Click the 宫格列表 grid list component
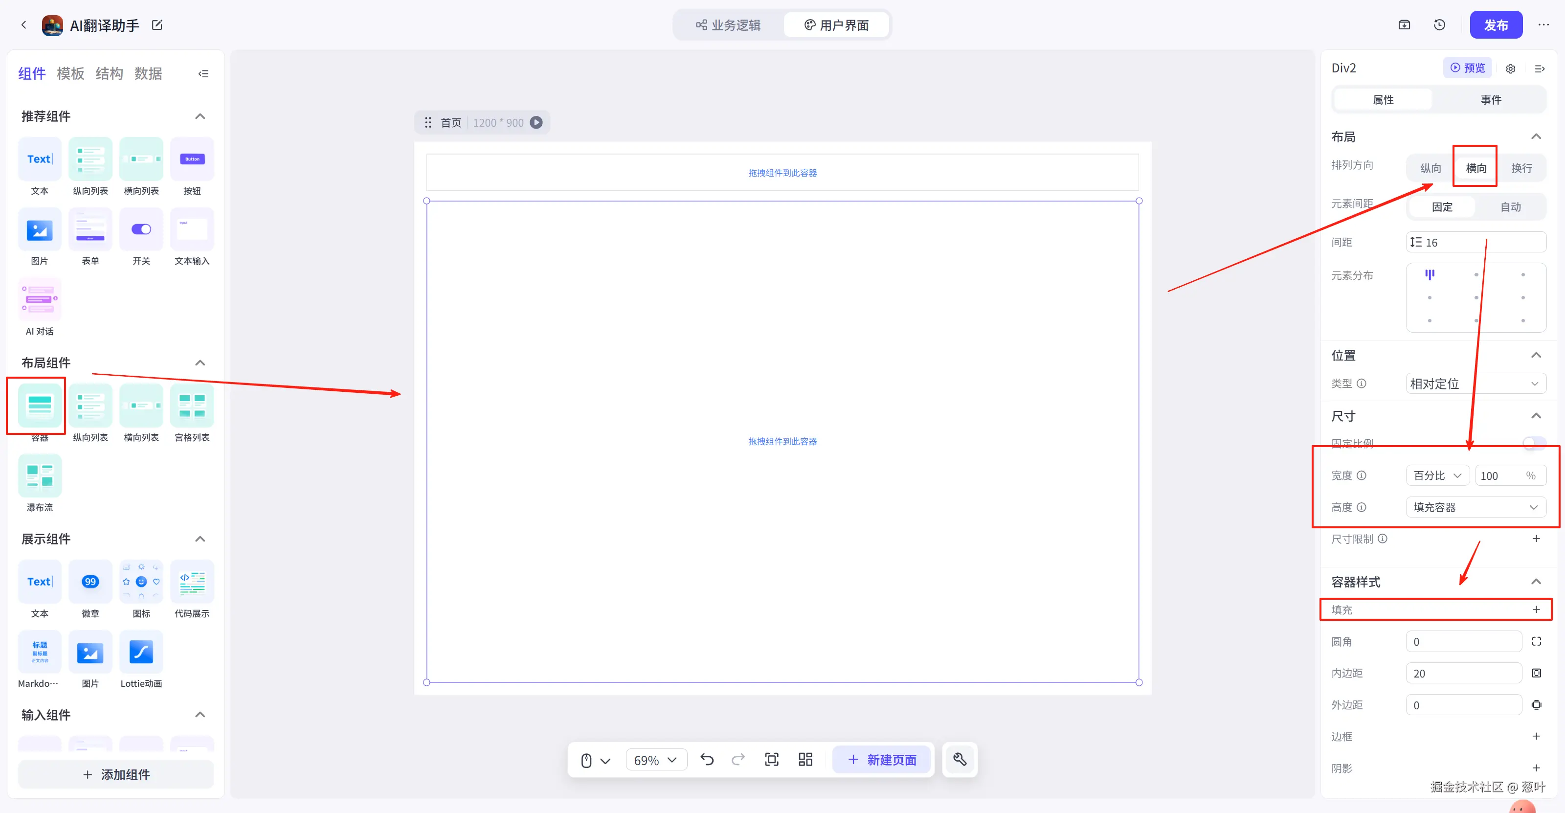Viewport: 1565px width, 813px height. (x=192, y=406)
